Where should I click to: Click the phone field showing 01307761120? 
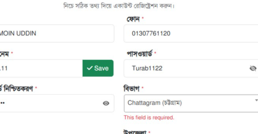click(x=190, y=33)
